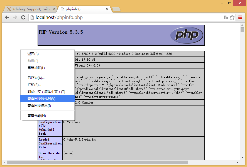Image resolution: width=247 pixels, height=167 pixels.
Task: Click the browser back arrow button
Action: pyautogui.click(x=7, y=17)
